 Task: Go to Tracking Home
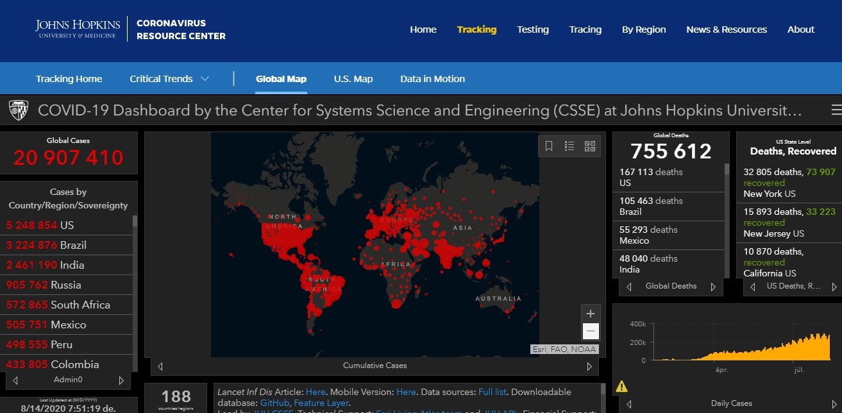[69, 79]
